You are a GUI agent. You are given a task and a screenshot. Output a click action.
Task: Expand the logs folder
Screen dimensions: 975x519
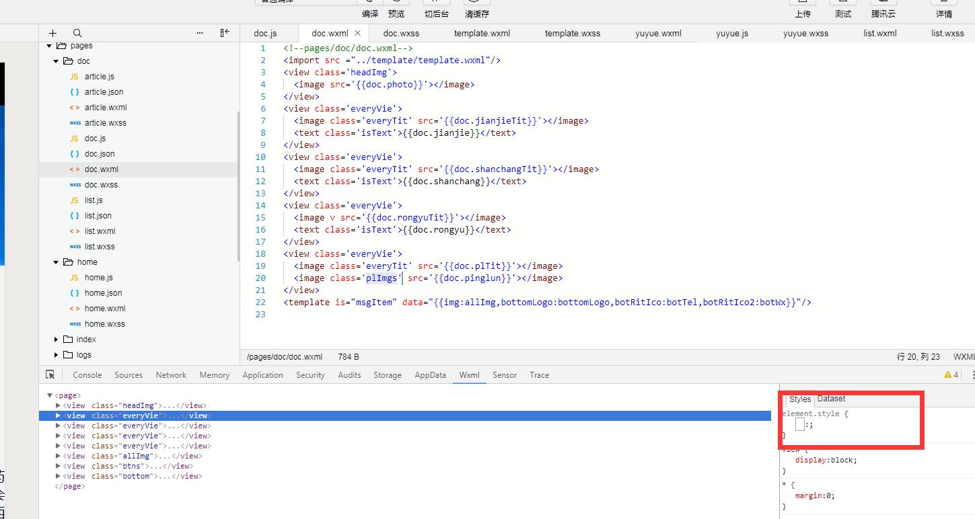tap(57, 355)
